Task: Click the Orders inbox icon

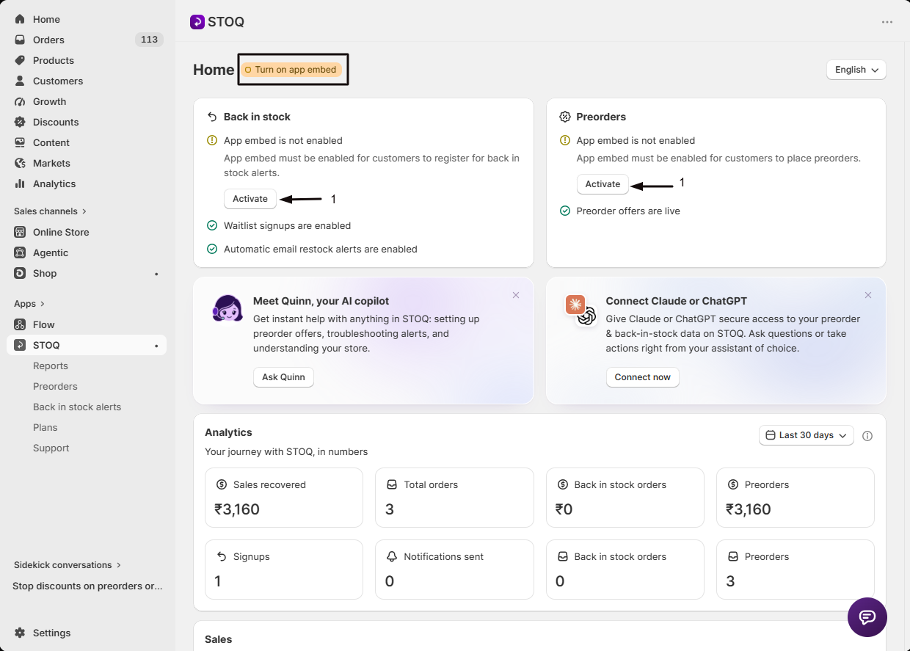Action: (x=20, y=40)
